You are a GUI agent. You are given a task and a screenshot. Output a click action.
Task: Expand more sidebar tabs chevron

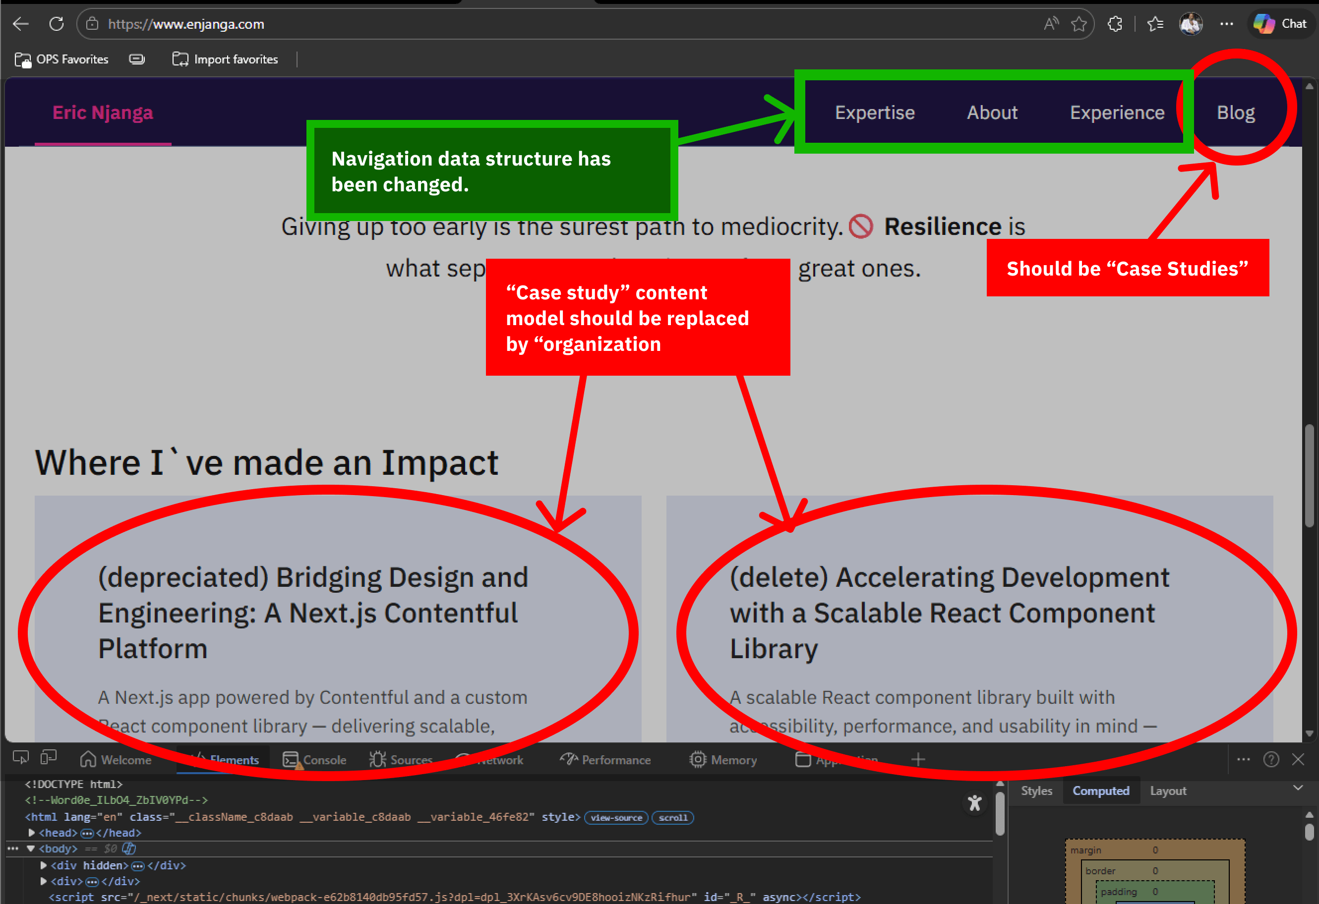pos(1298,788)
